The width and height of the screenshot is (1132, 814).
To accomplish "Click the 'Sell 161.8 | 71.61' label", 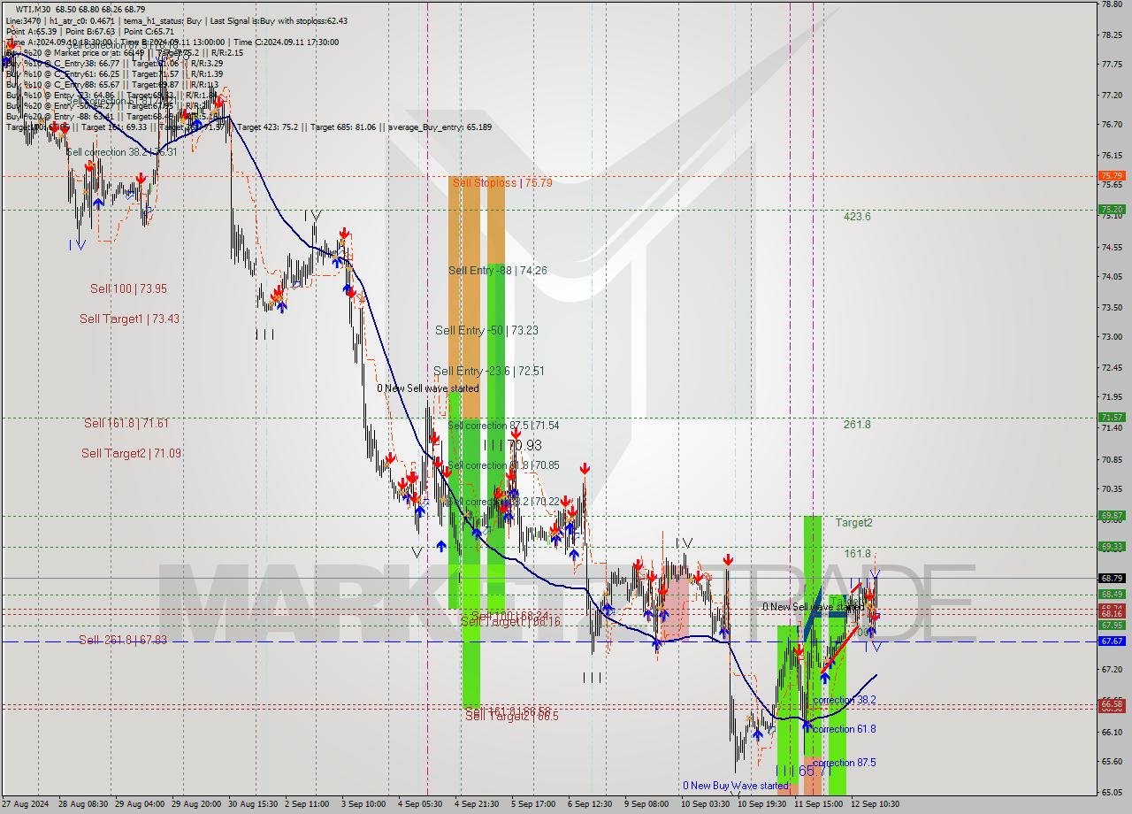I will (126, 424).
